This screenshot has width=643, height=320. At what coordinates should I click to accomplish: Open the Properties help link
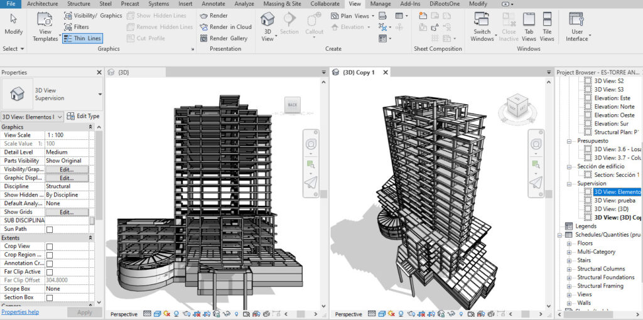21,312
